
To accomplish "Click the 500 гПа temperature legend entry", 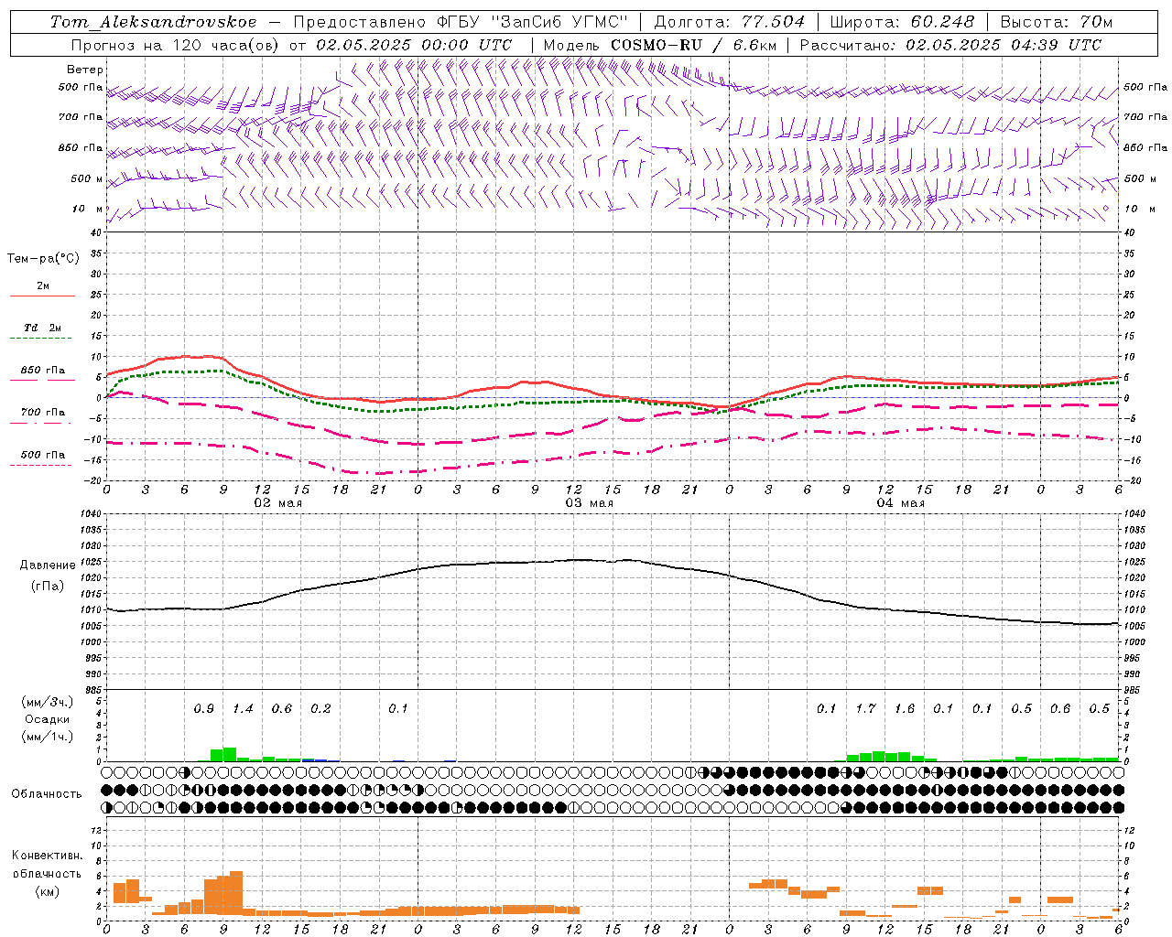I will point(43,455).
